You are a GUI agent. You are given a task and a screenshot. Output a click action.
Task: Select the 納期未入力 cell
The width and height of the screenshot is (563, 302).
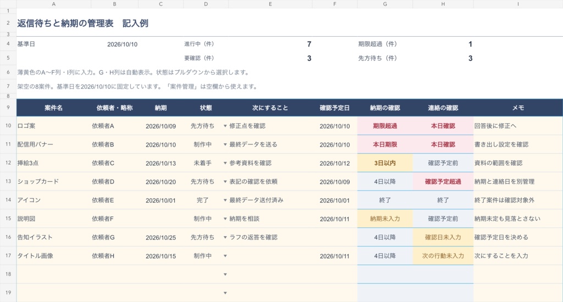[x=385, y=219]
